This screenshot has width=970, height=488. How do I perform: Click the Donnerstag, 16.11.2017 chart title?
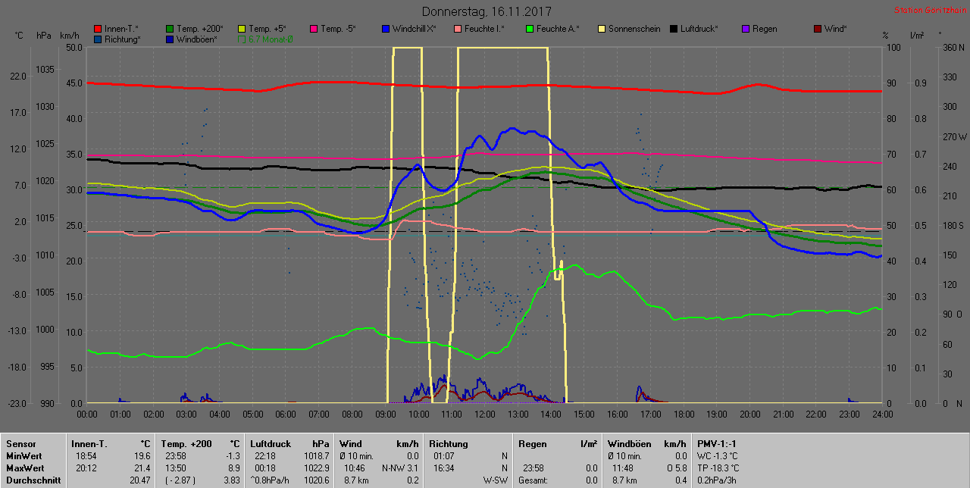click(487, 11)
